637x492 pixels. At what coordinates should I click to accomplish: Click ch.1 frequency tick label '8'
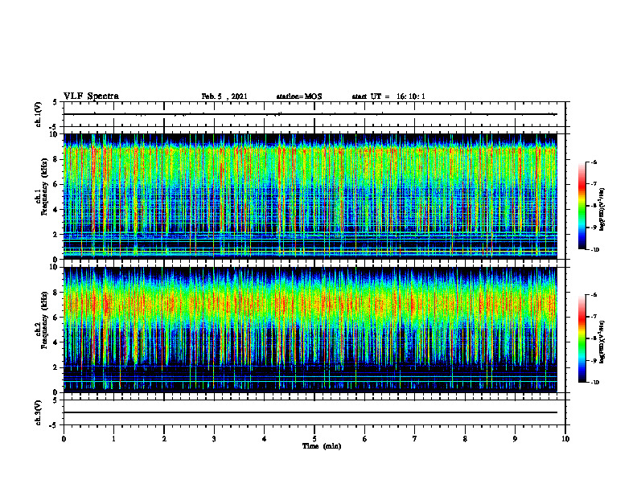(55, 159)
